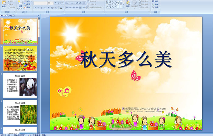Viewport: 213px width, 136px height.
Task: Toggle Justify text alignment
Action: [77, 8]
